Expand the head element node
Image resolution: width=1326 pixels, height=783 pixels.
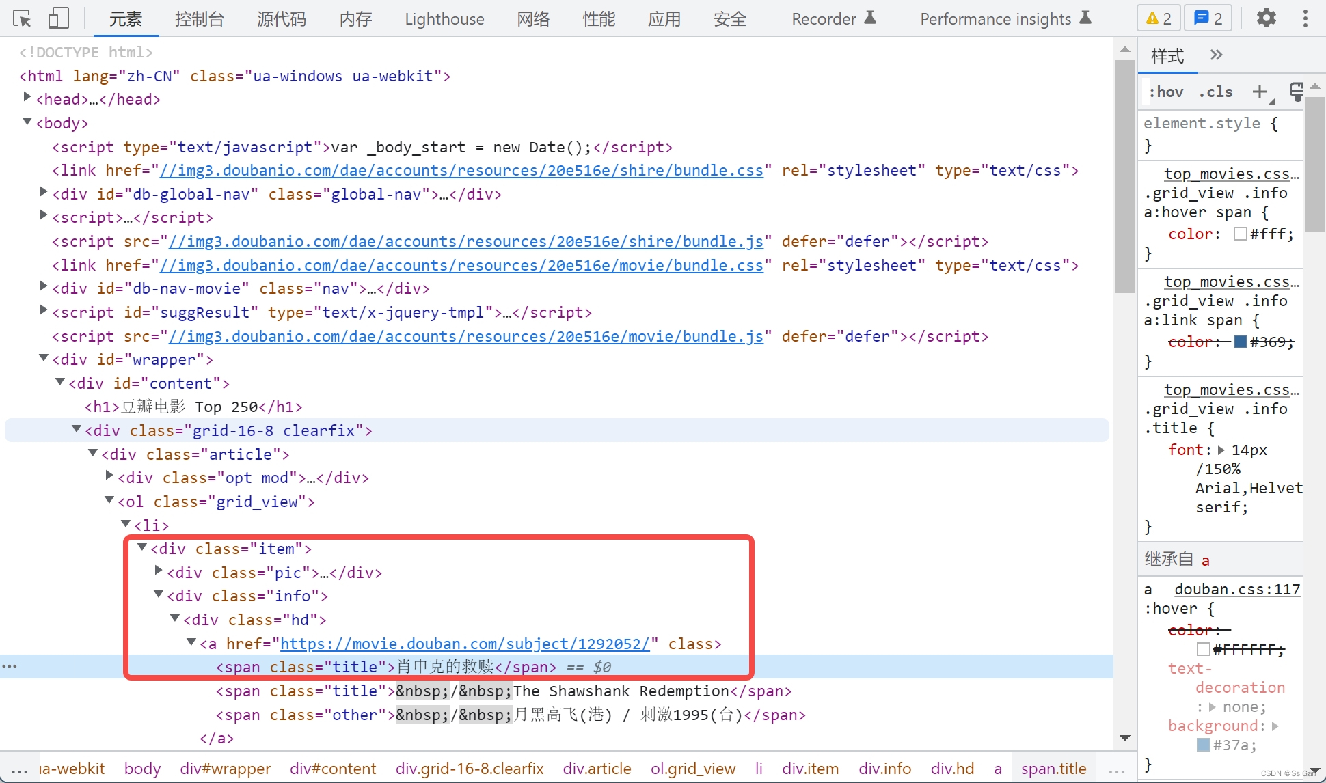[x=27, y=97]
